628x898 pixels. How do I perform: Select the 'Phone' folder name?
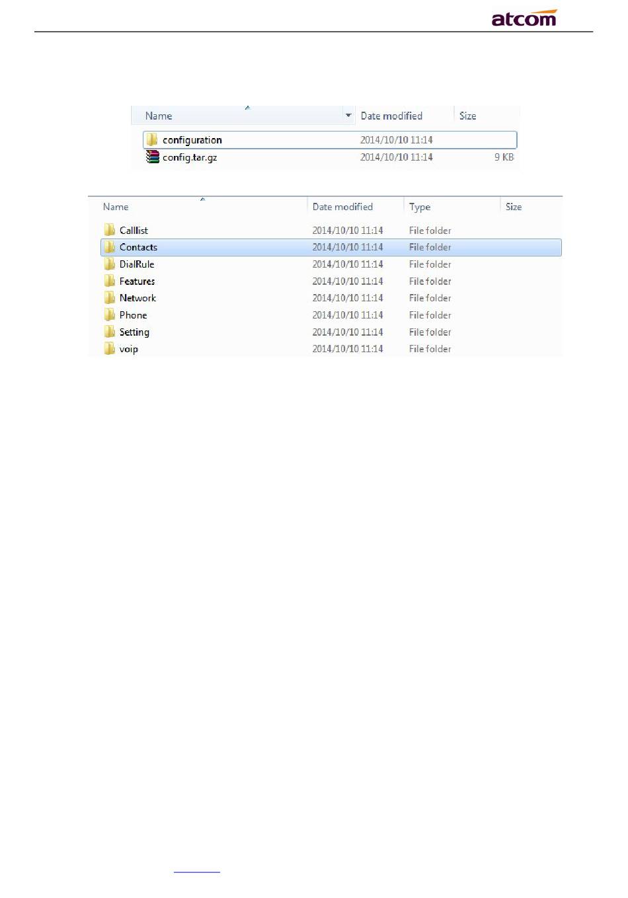[133, 315]
